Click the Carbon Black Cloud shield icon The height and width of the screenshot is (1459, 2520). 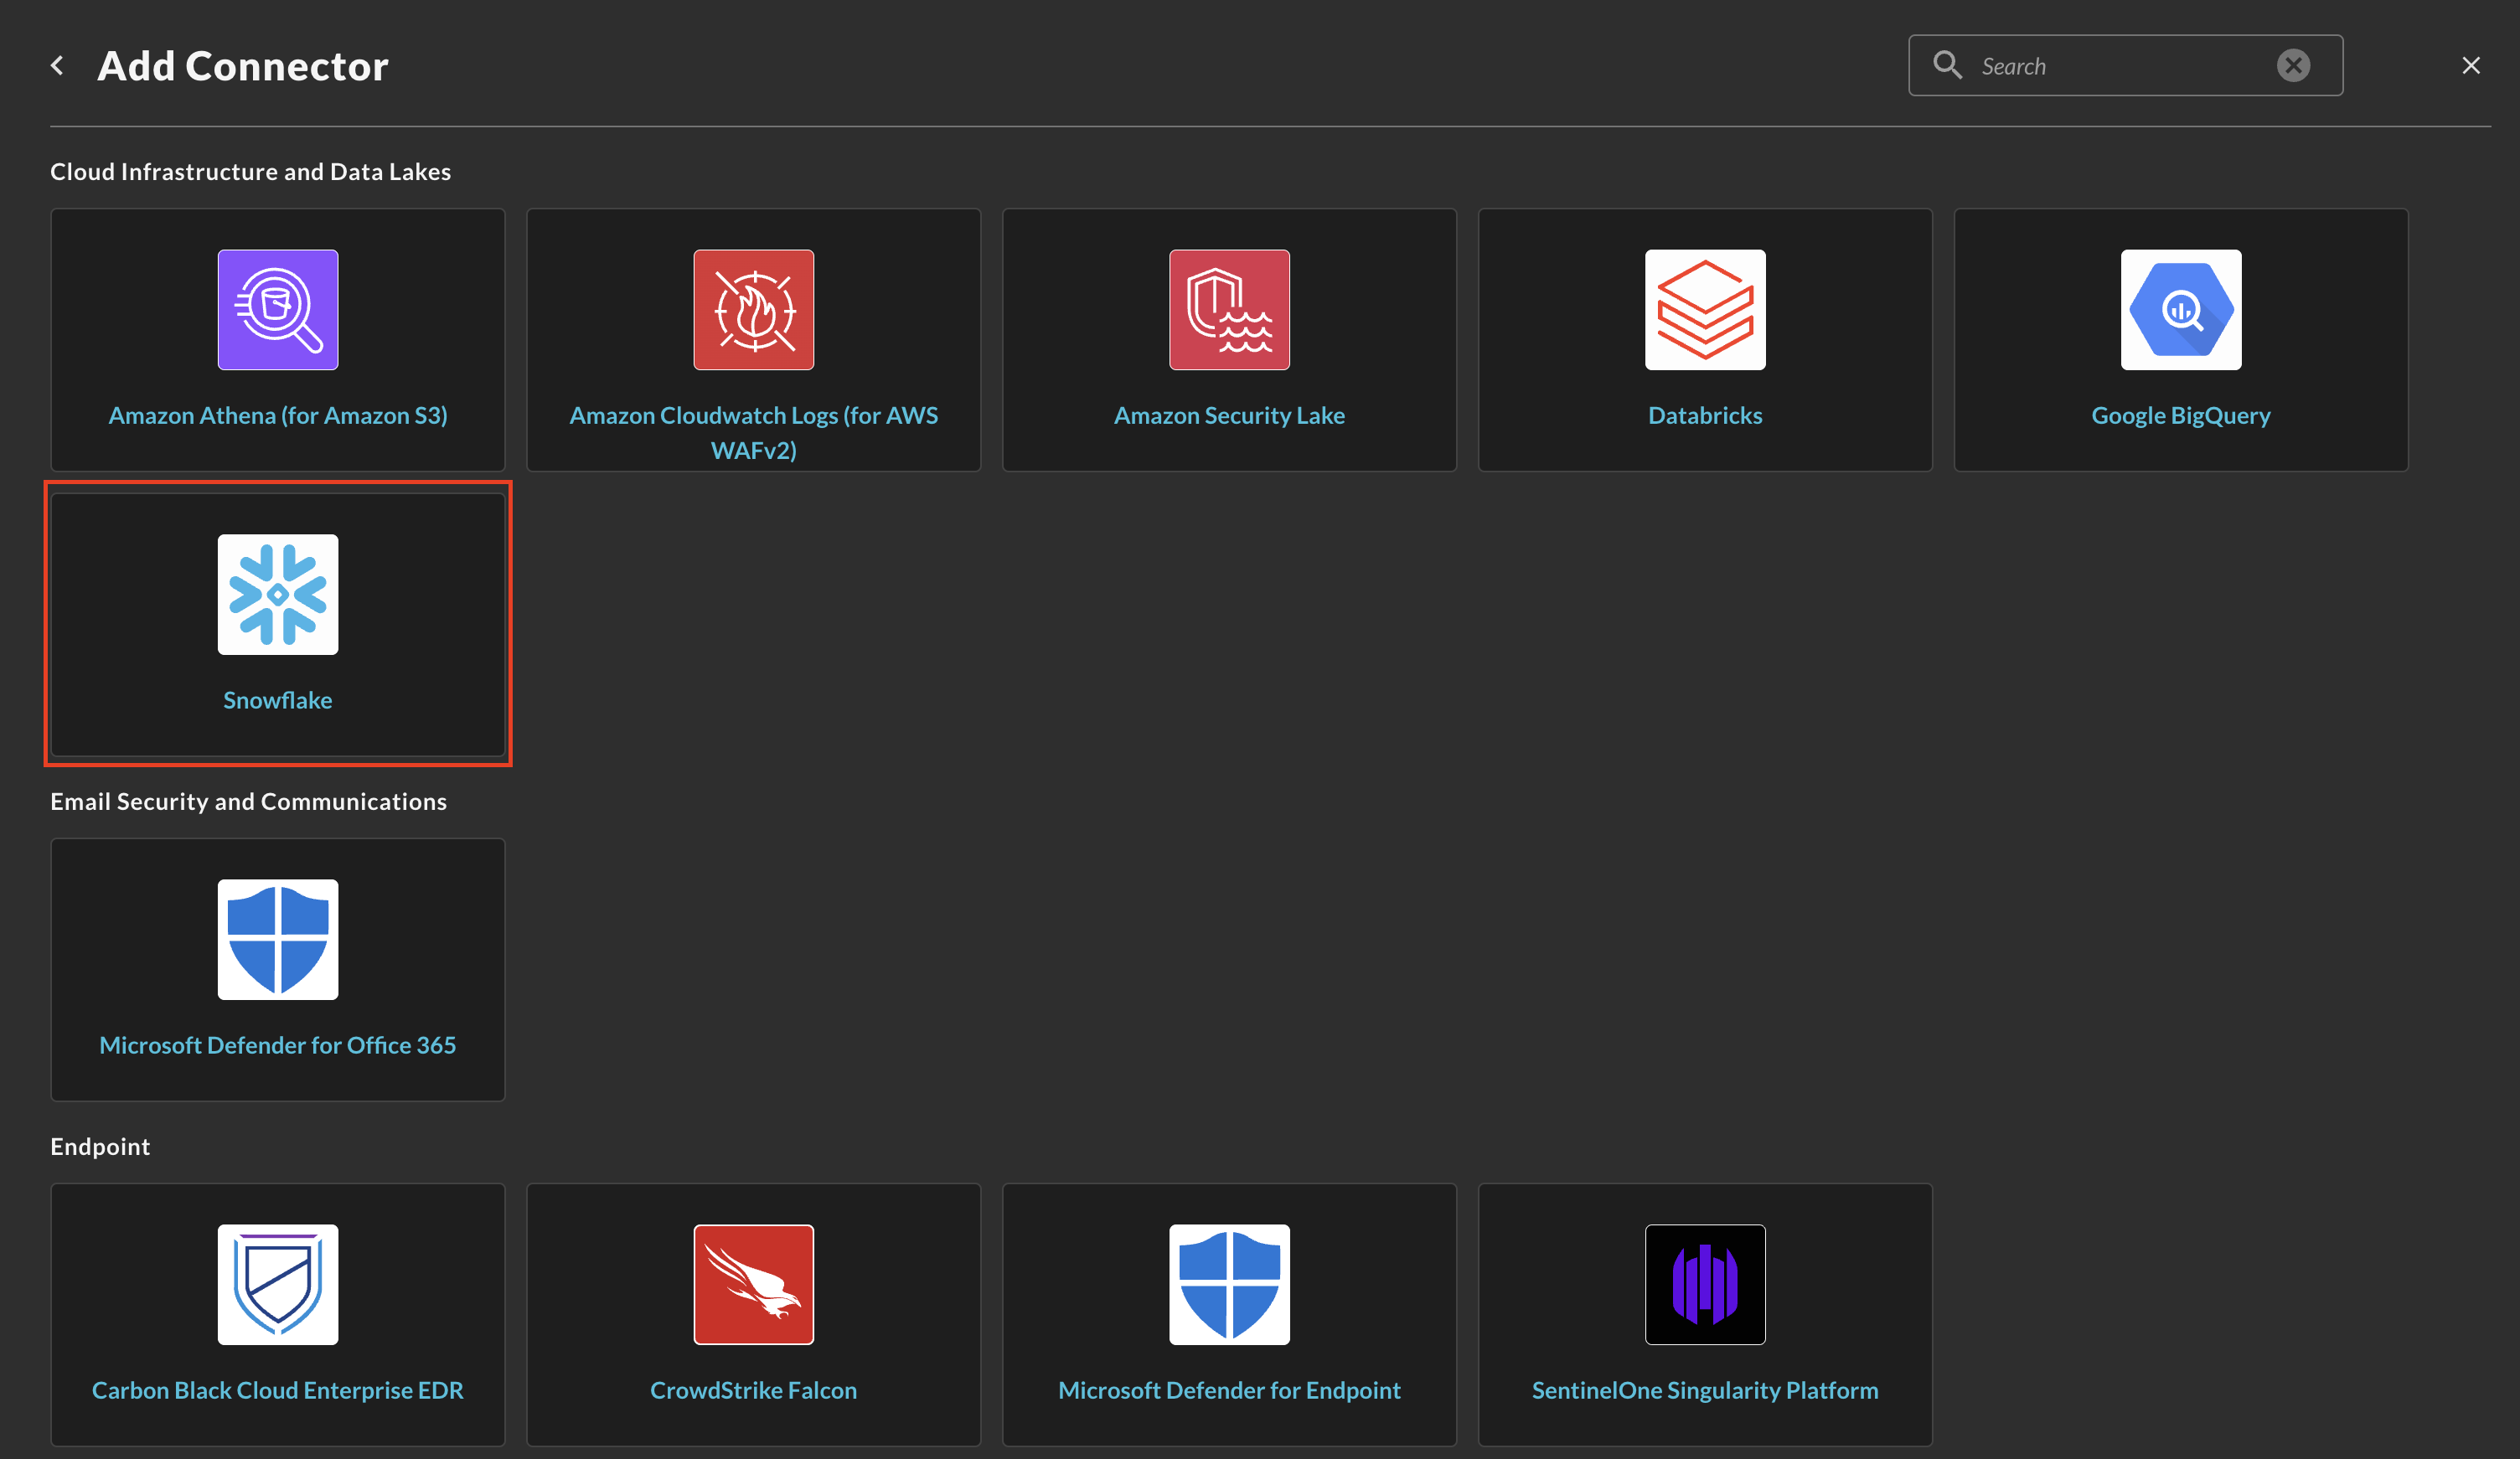point(278,1285)
